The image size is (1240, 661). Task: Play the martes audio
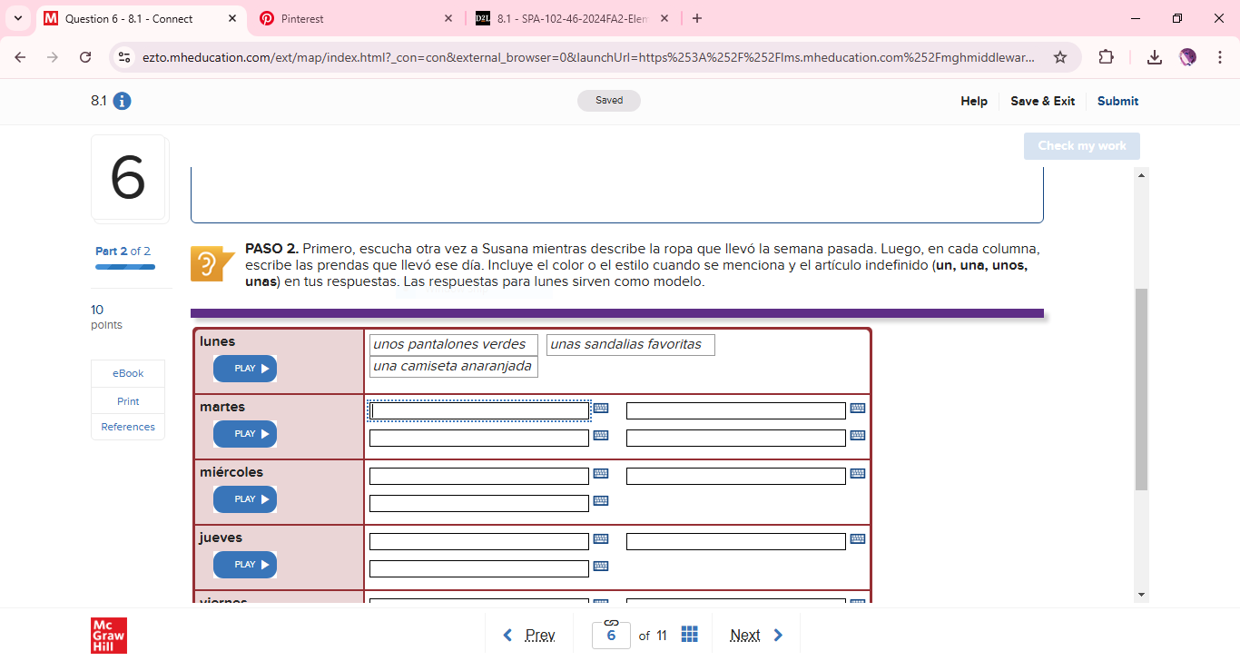pyautogui.click(x=245, y=434)
